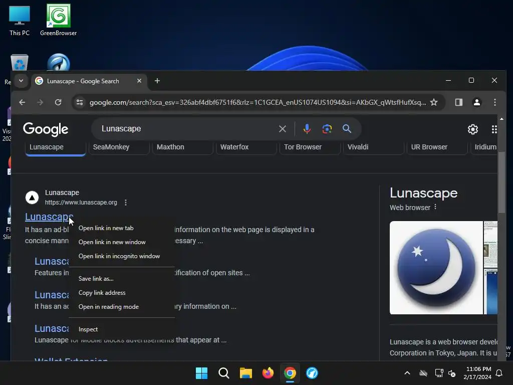
Task: Select the Waterfox chip
Action: (246, 147)
